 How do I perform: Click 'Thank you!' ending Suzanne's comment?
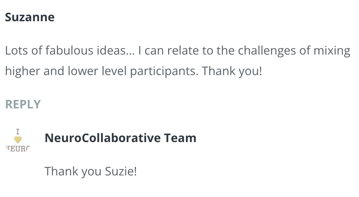[232, 71]
